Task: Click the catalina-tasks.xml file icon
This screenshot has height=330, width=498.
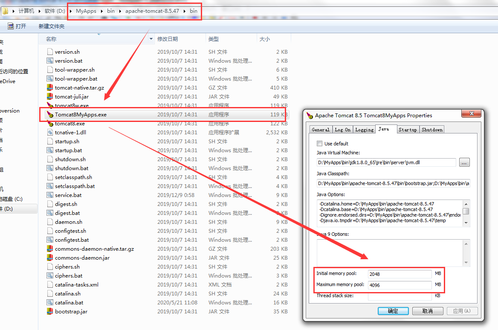Action: pos(50,285)
